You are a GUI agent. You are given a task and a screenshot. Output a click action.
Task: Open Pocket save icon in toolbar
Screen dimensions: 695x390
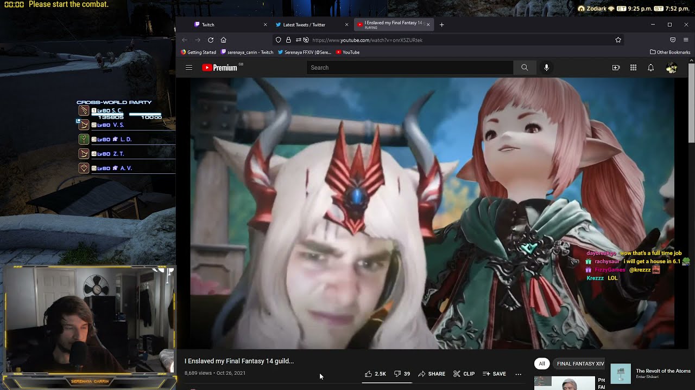pos(673,40)
